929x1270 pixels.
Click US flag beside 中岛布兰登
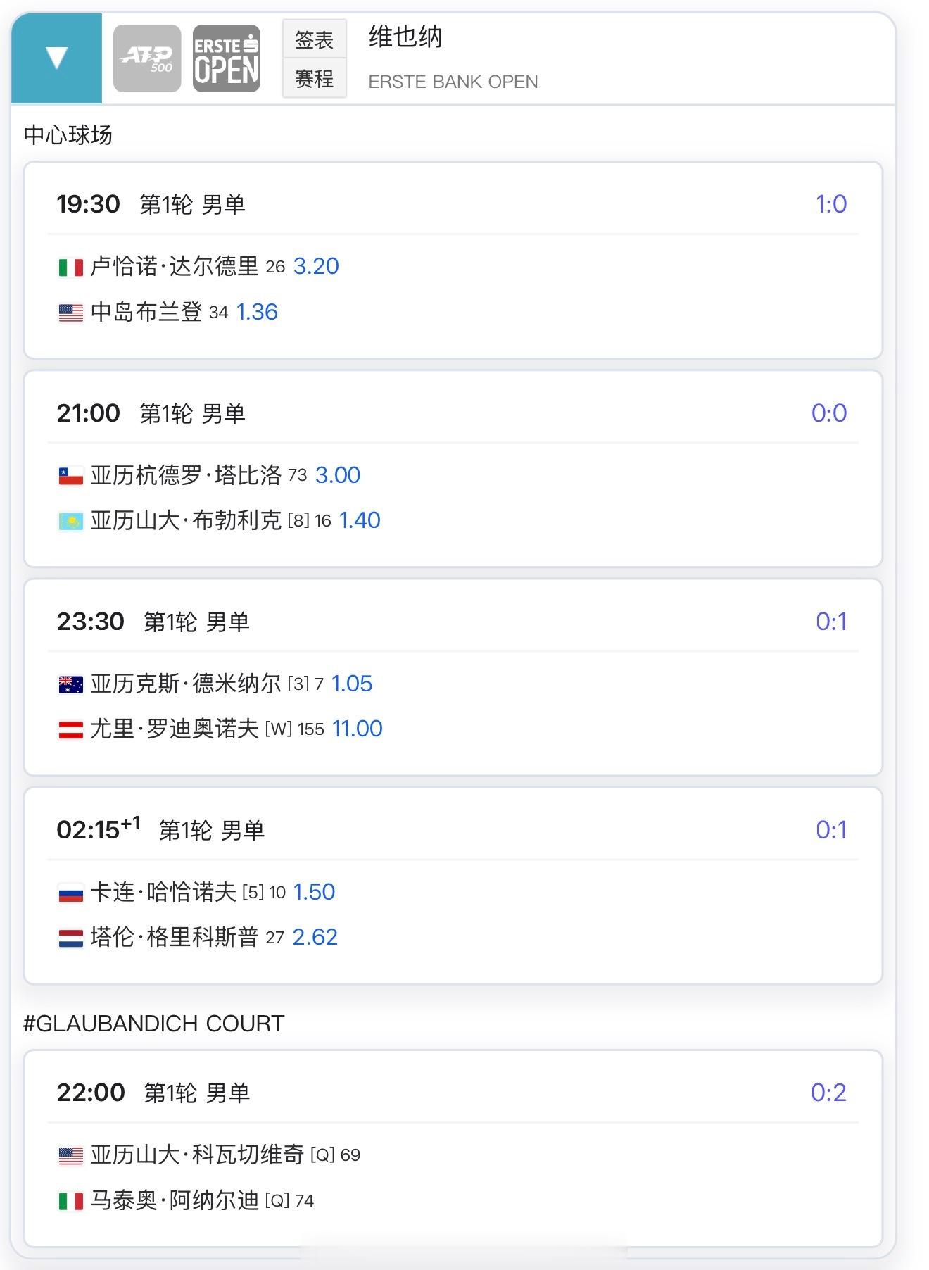tap(70, 313)
